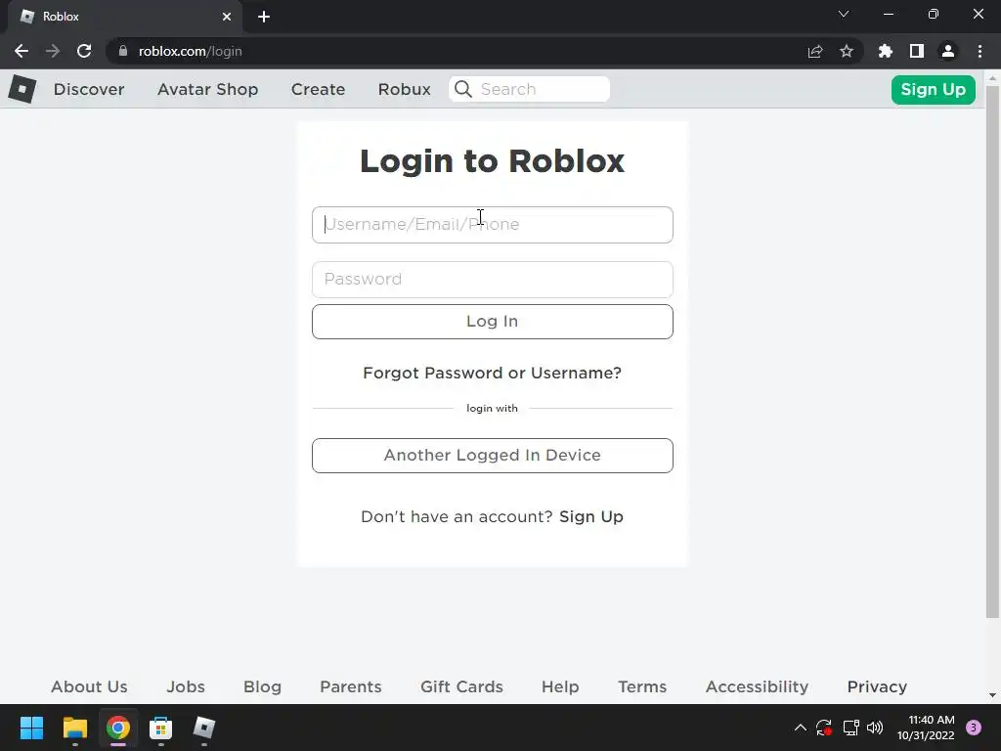
Task: Open the volume speaker tray icon
Action: tap(875, 728)
